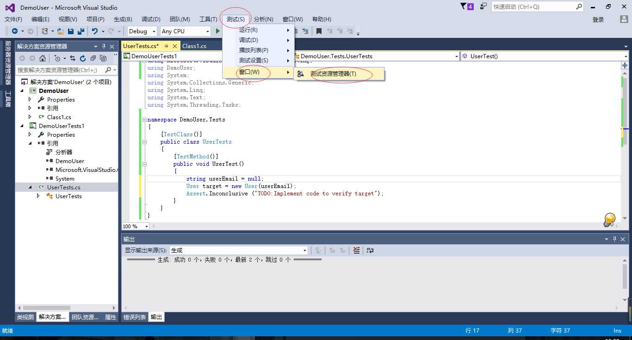Switch to the 团队资源 bottom tab
632x340 pixels.
coord(85,317)
